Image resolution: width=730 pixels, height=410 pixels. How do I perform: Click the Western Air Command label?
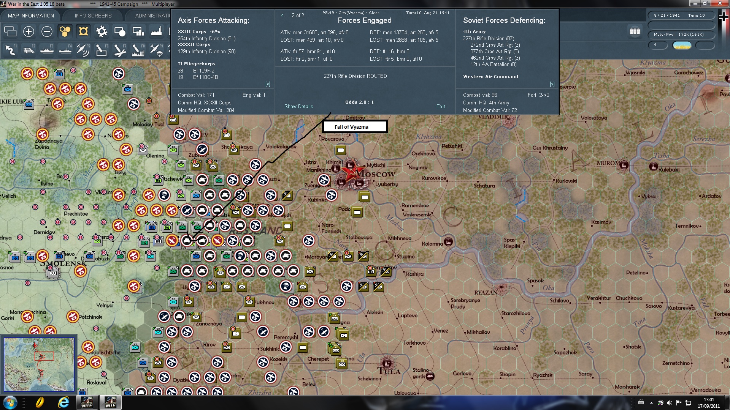click(x=490, y=77)
